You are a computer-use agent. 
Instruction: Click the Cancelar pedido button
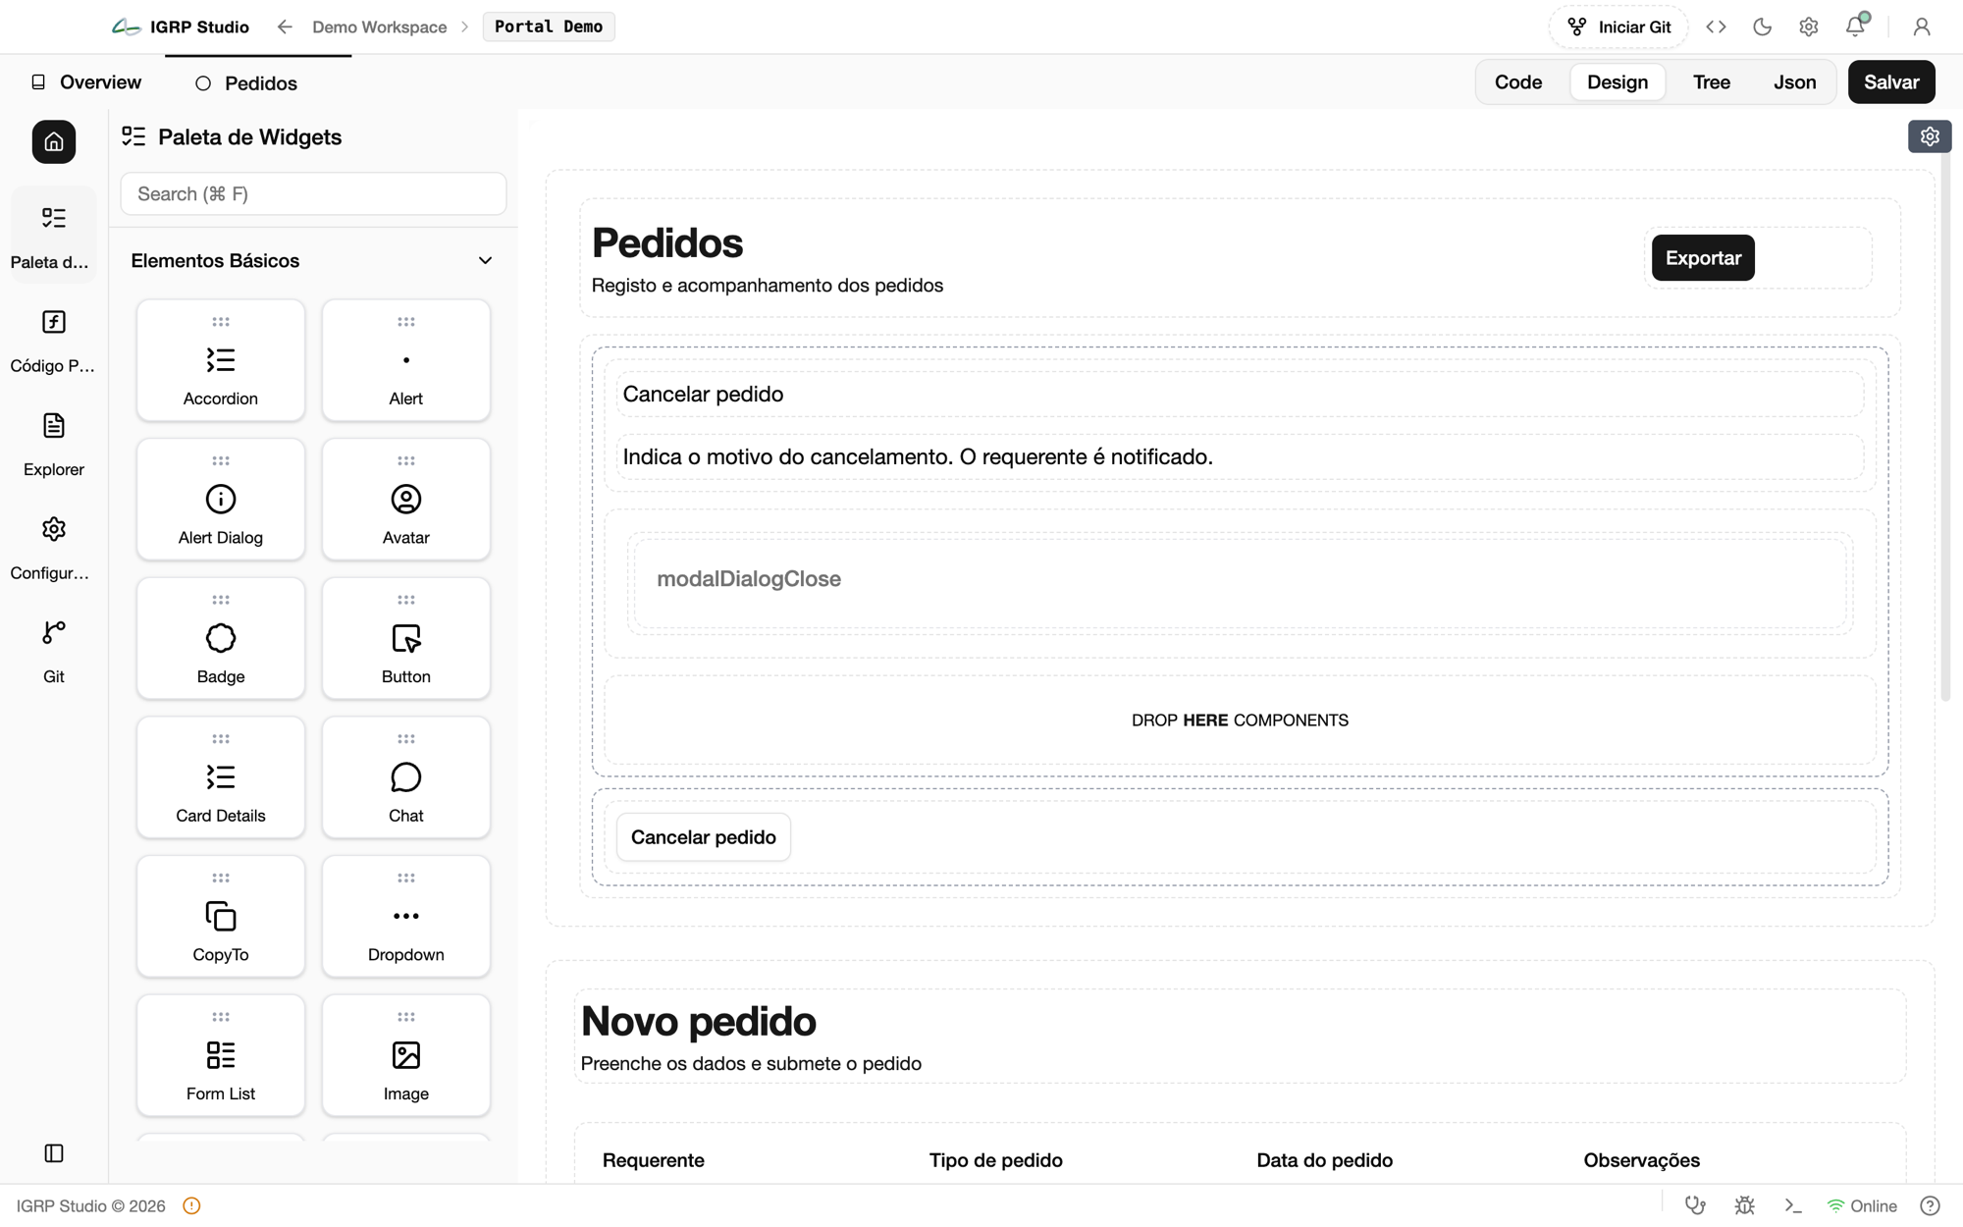coord(704,837)
